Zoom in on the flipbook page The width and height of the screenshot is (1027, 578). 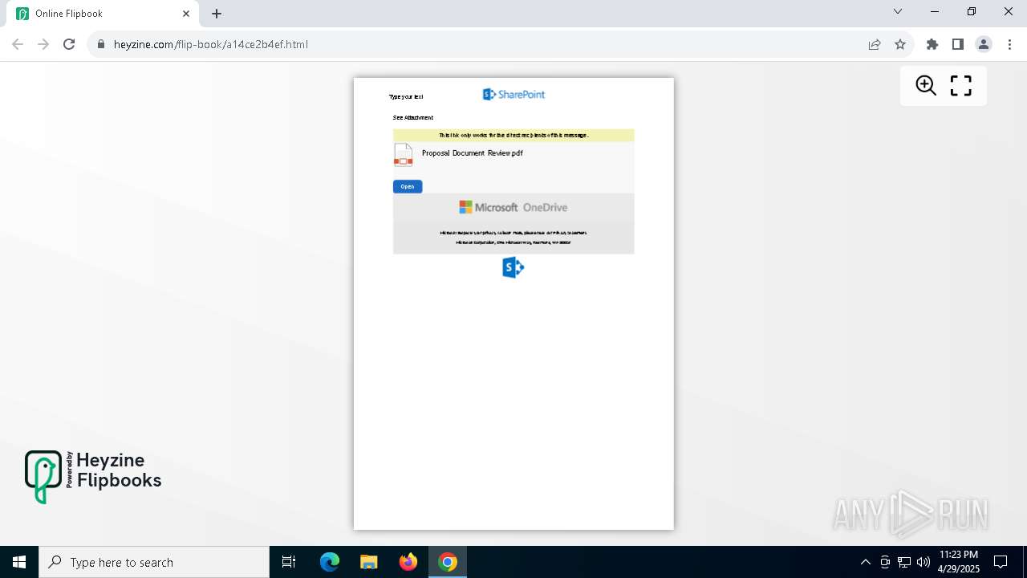(926, 85)
